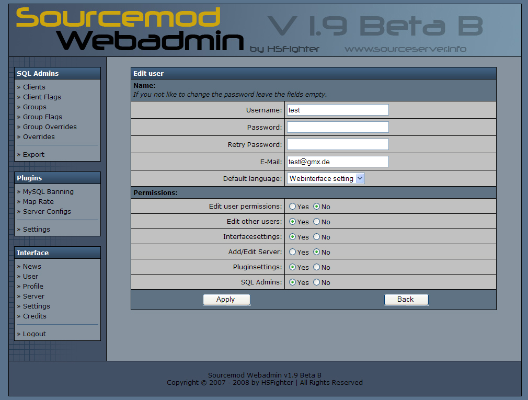This screenshot has width=528, height=400.
Task: Open Settings under Interface
Action: click(x=37, y=306)
